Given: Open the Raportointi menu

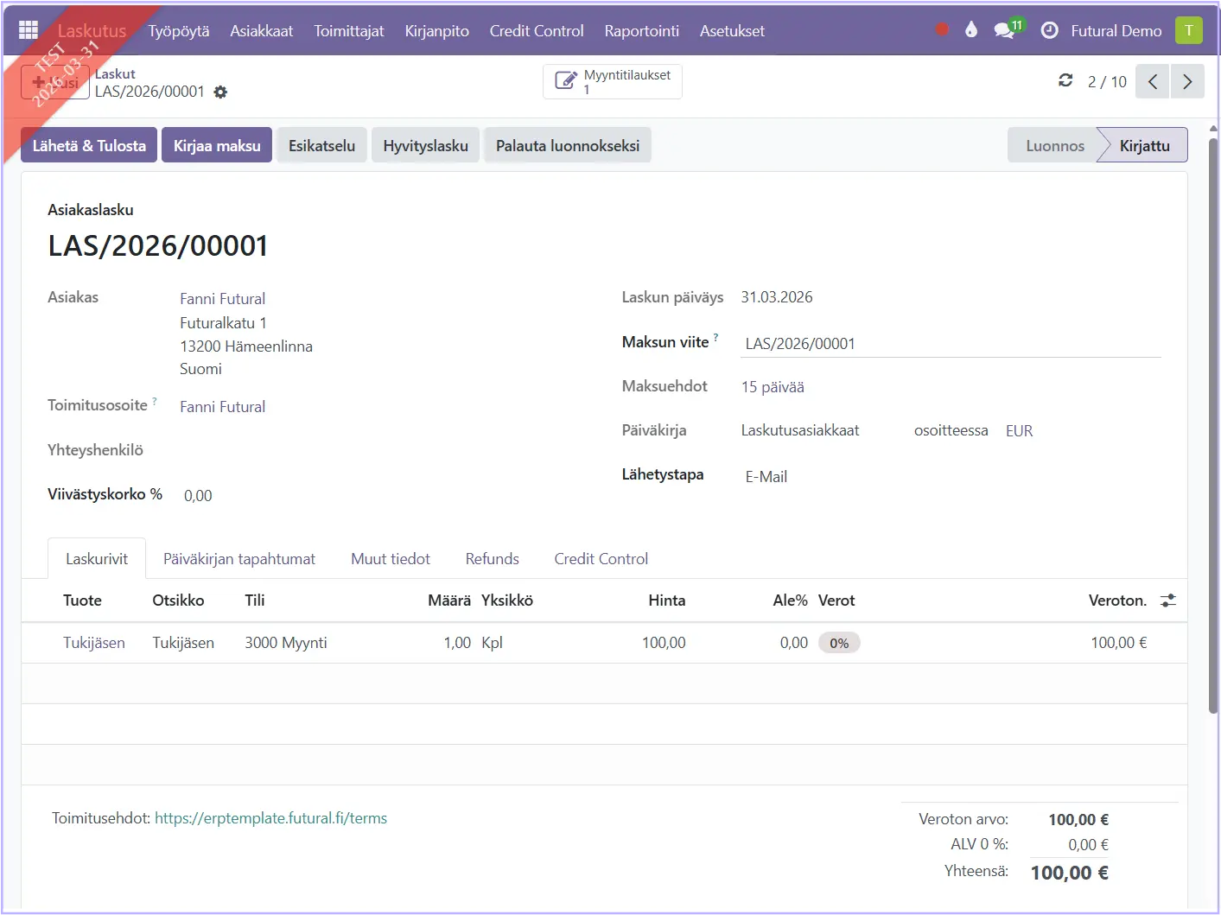Looking at the screenshot, I should pyautogui.click(x=641, y=30).
